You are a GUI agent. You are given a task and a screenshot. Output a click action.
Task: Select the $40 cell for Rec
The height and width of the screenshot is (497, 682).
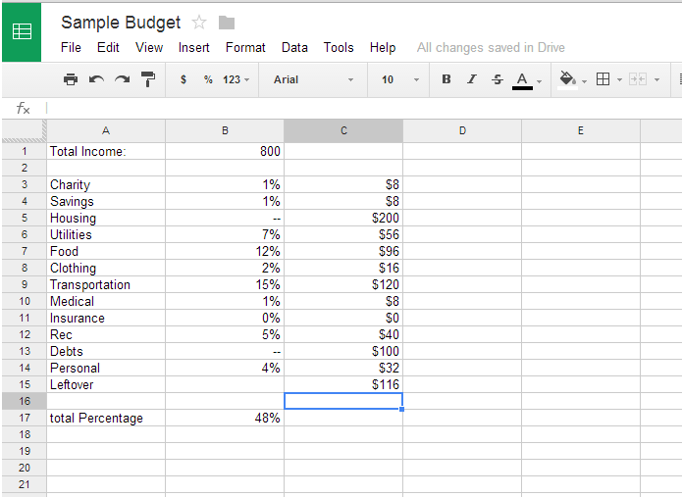click(x=343, y=334)
